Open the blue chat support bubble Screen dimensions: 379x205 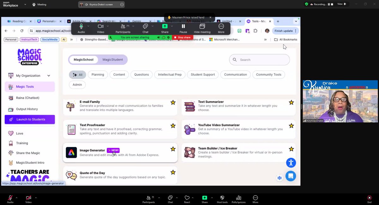(x=291, y=176)
